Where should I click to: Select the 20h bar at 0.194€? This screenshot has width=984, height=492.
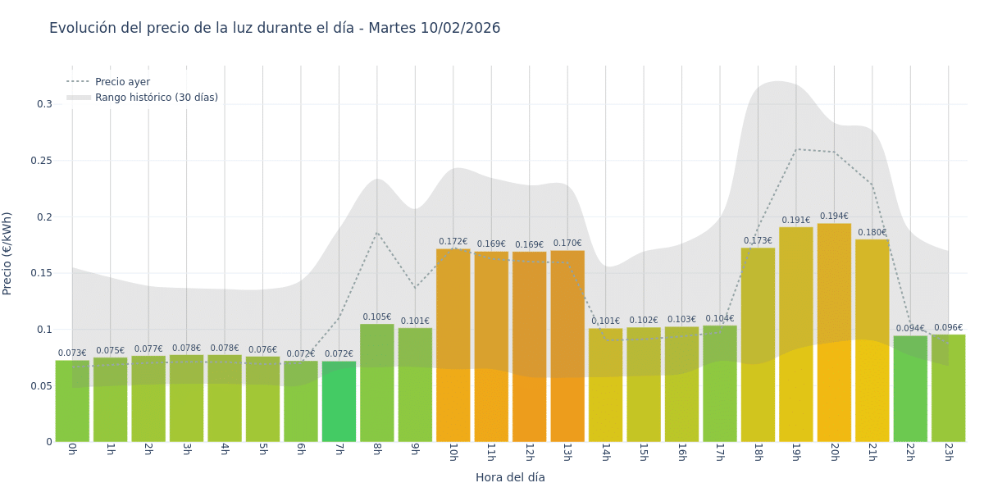click(834, 332)
